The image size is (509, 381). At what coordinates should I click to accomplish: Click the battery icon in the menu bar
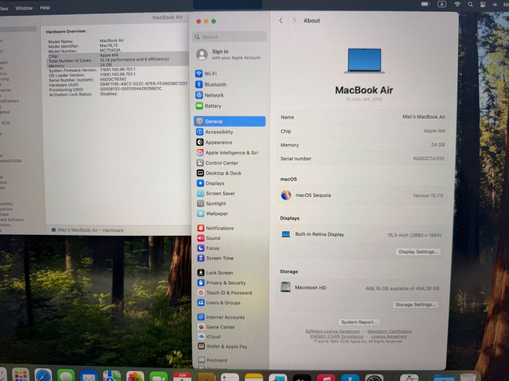click(x=425, y=4)
